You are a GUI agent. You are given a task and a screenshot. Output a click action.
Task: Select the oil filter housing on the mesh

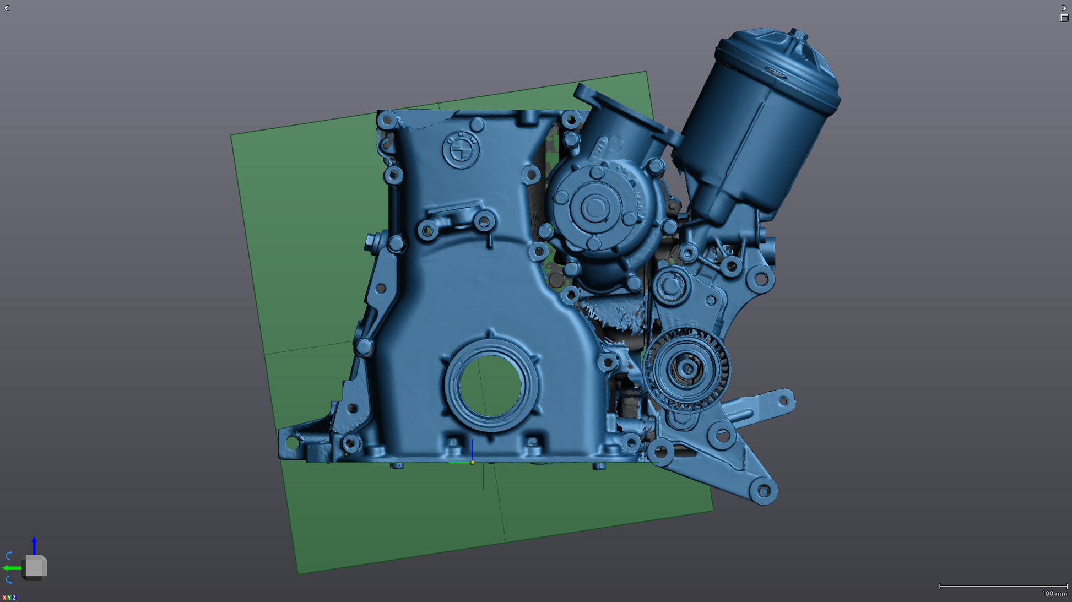[757, 121]
